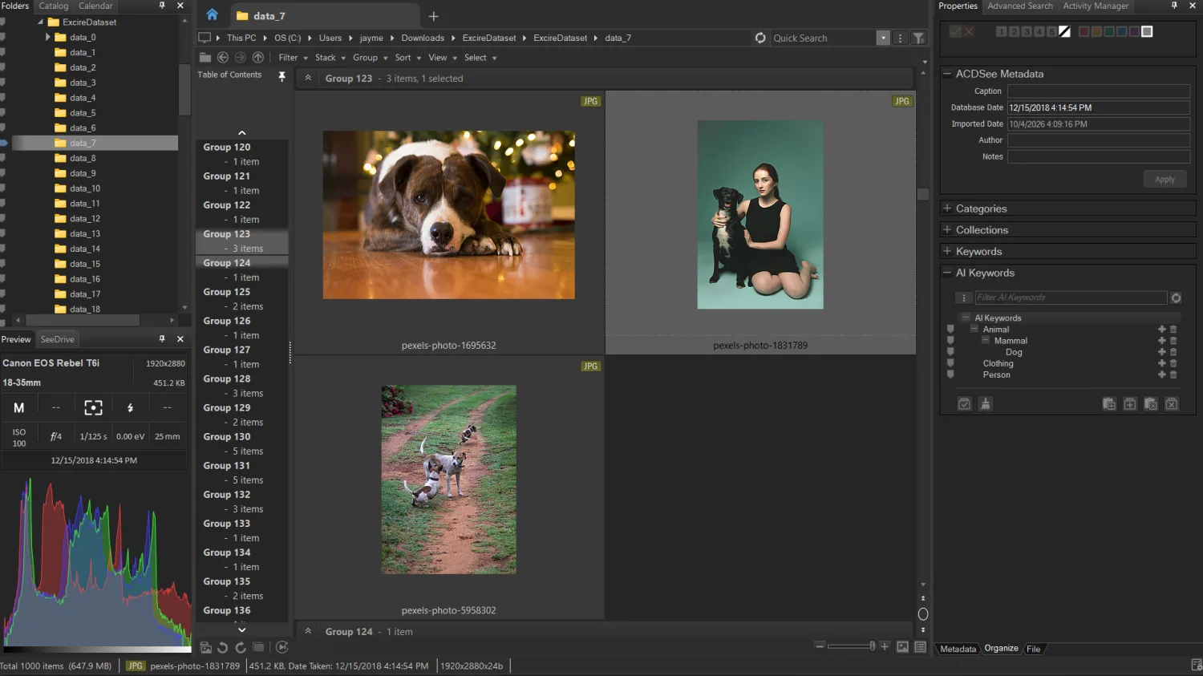The width and height of the screenshot is (1203, 676).
Task: Apply the red color label swatch
Action: pos(1084,31)
